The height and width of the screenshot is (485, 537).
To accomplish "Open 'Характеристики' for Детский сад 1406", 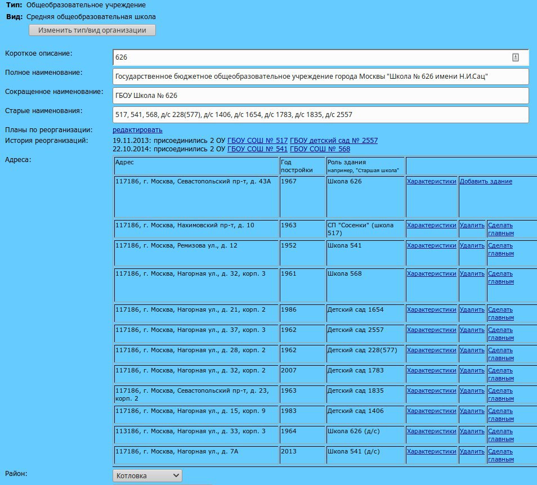I will tap(432, 410).
